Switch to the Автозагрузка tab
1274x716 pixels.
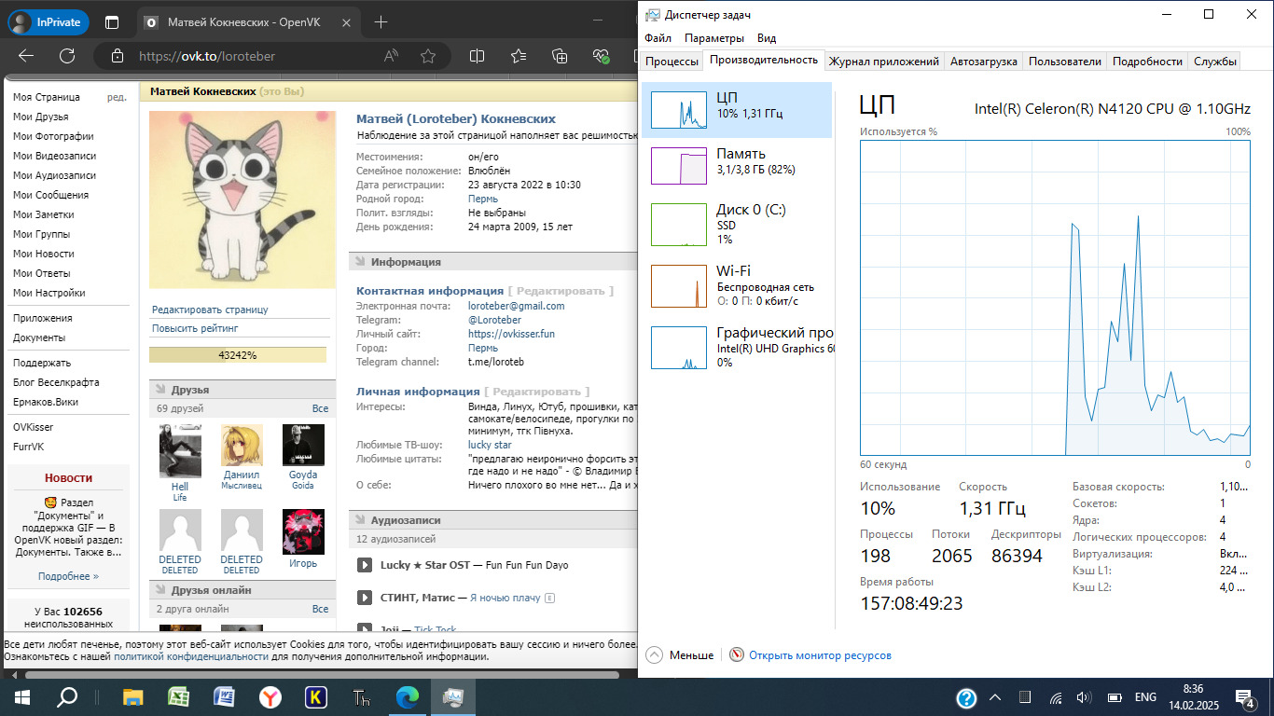click(983, 62)
